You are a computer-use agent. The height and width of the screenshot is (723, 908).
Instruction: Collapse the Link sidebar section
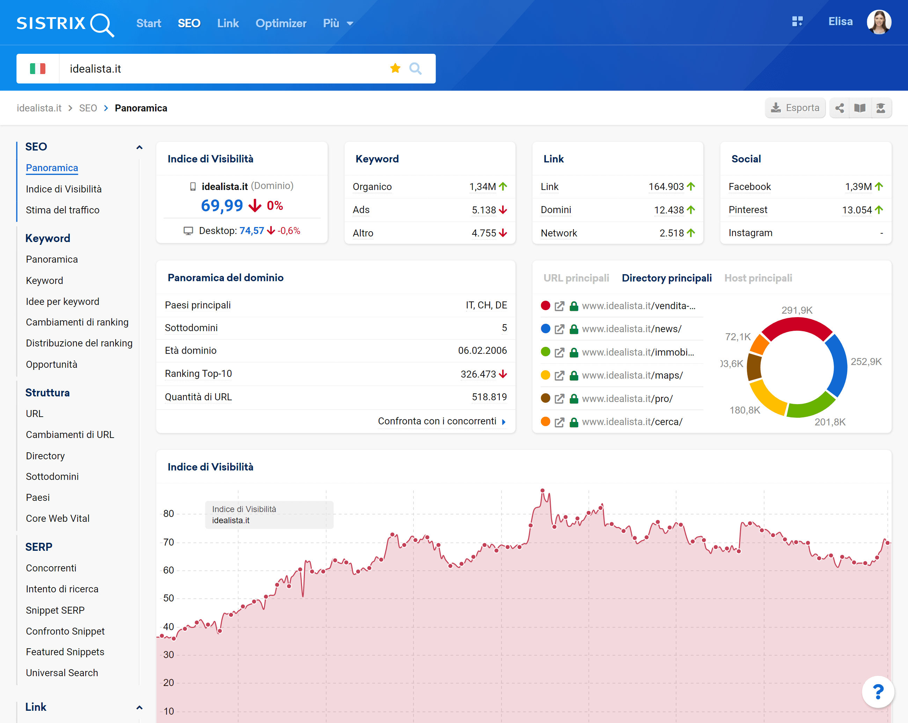point(139,708)
